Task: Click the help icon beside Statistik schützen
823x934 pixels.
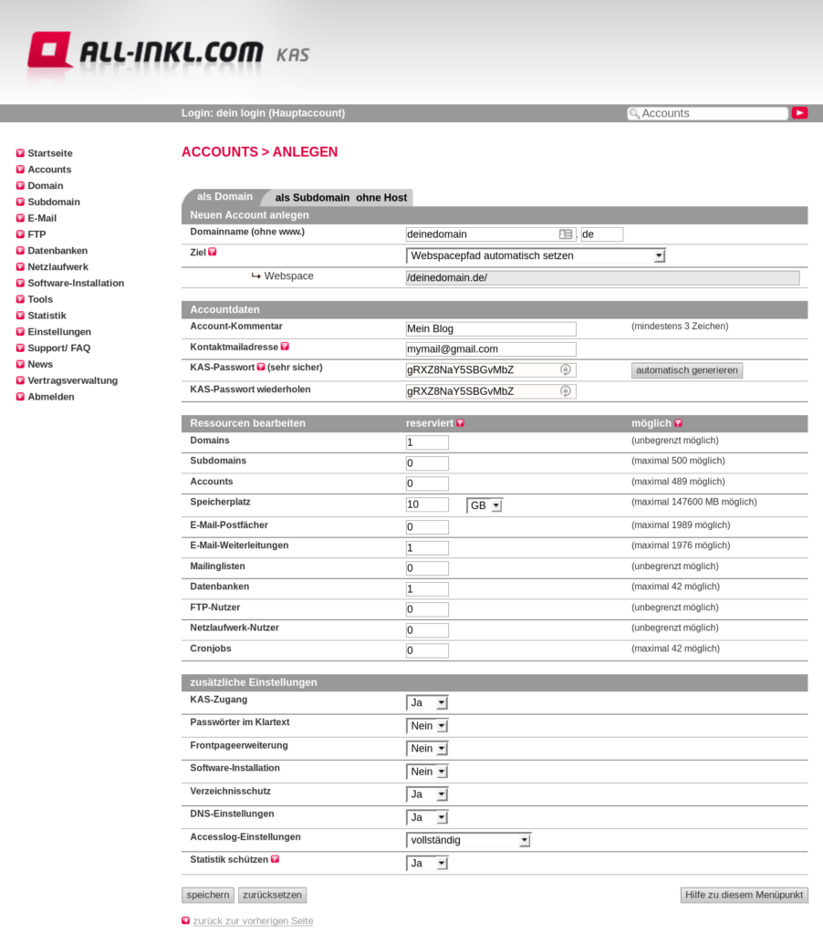Action: pos(275,859)
